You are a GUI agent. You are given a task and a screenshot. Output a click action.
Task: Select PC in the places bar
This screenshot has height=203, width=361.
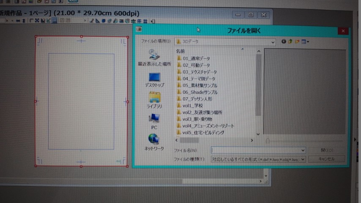[154, 122]
